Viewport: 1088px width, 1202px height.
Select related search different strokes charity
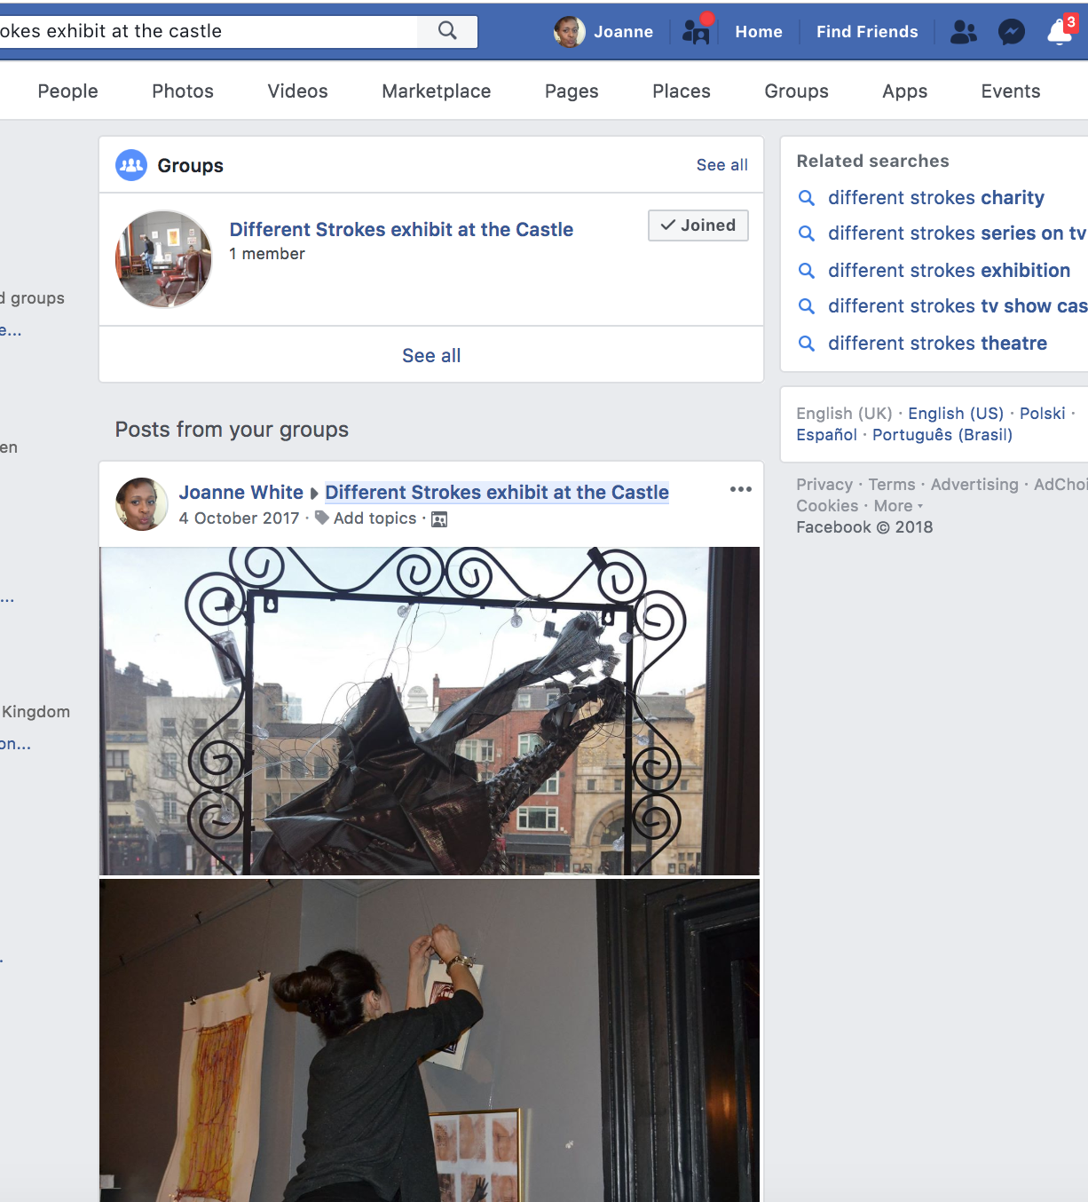935,198
